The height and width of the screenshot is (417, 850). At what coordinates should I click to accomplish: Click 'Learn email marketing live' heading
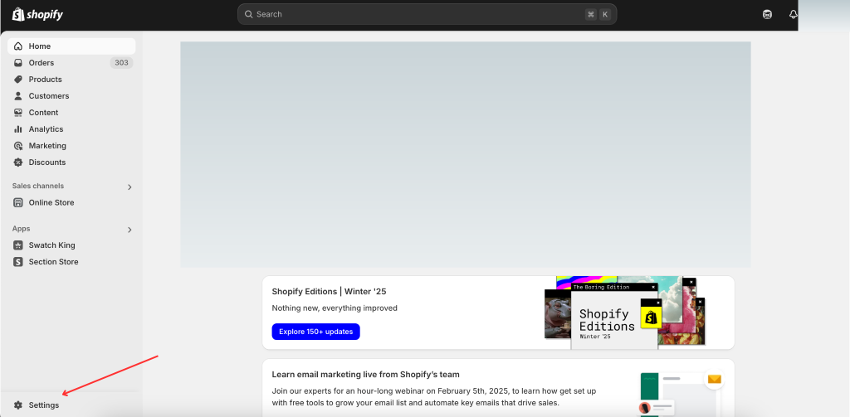365,374
